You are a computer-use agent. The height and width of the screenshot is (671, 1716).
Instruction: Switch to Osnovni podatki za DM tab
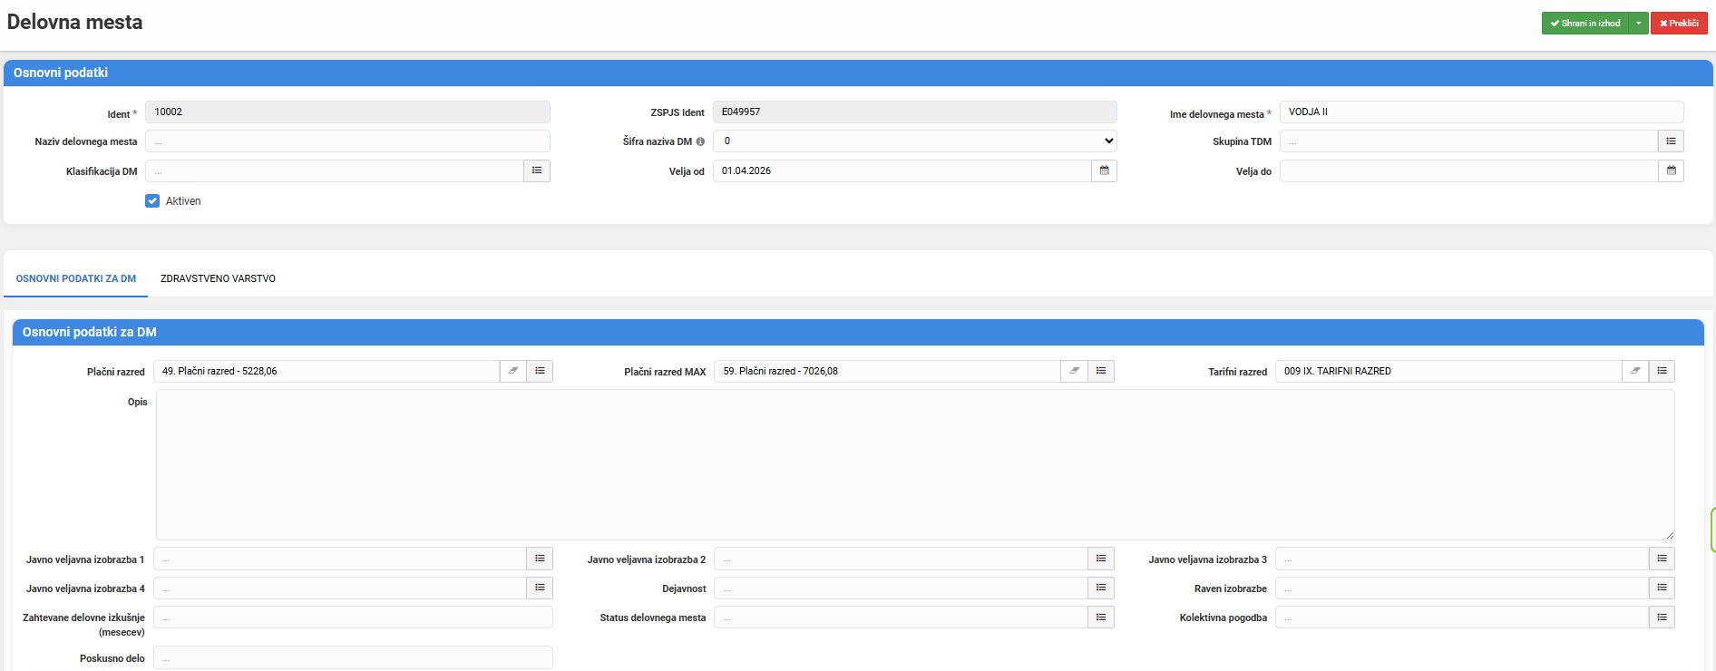click(76, 278)
